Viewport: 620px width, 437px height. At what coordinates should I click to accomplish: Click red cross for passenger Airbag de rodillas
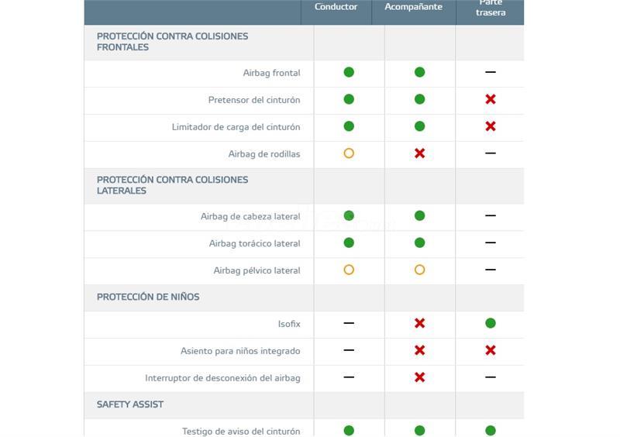point(419,153)
